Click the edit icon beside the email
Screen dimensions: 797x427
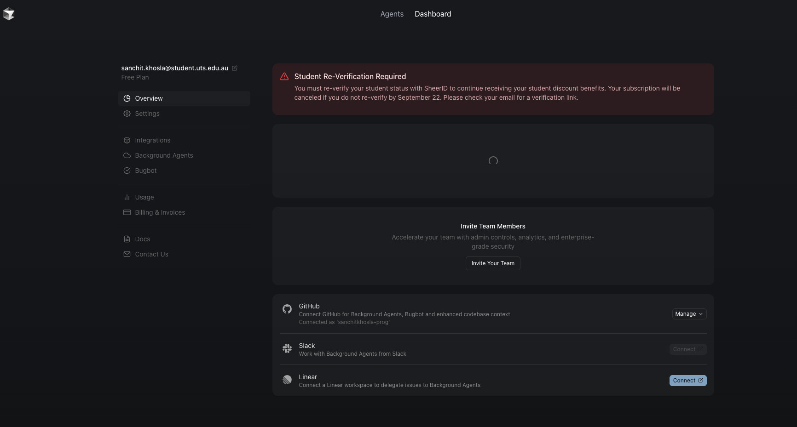click(x=235, y=68)
